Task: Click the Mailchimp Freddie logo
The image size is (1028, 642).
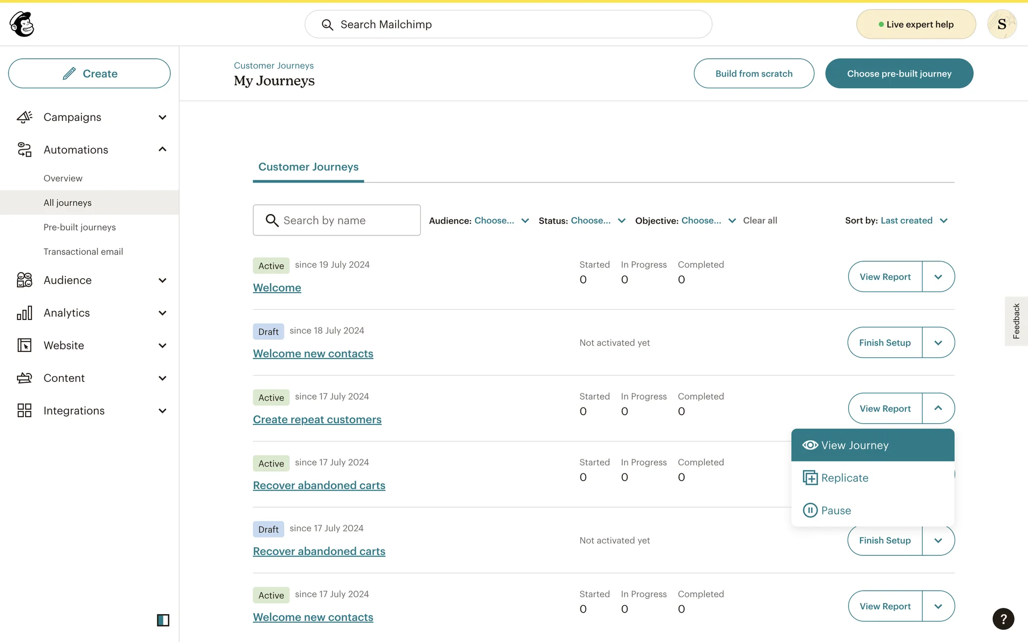Action: [x=22, y=24]
